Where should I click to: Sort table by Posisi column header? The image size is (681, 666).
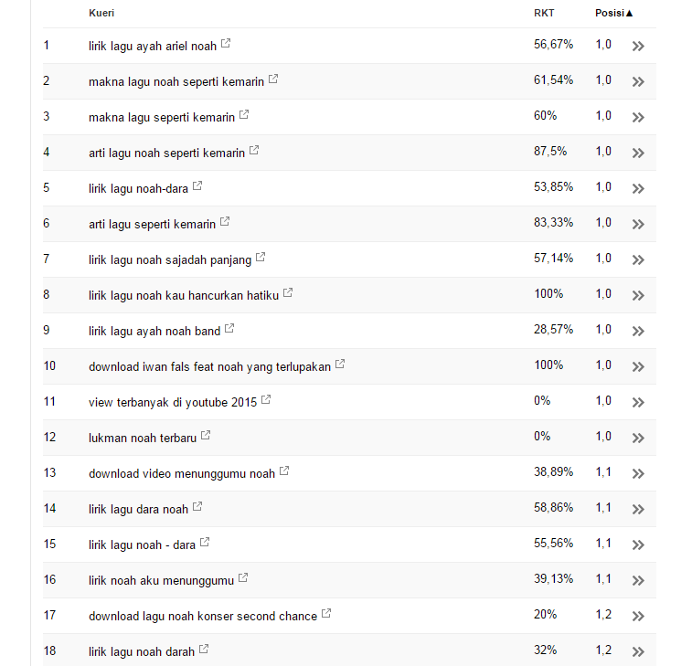pyautogui.click(x=613, y=13)
